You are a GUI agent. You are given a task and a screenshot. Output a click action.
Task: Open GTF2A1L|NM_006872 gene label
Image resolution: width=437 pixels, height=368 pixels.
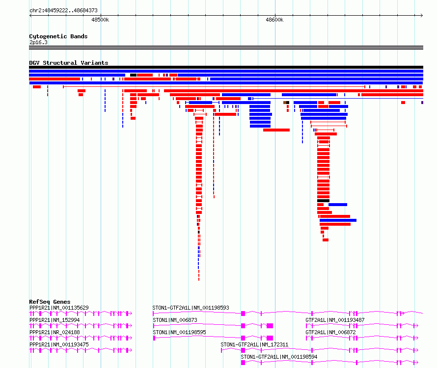(x=330, y=332)
